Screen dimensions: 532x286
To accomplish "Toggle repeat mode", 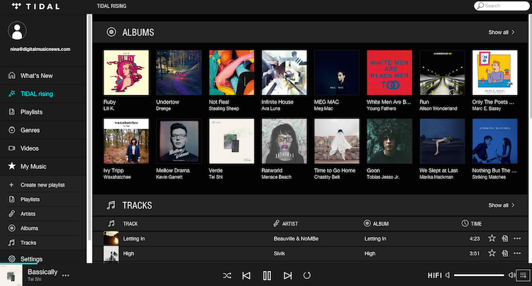I will pyautogui.click(x=307, y=275).
